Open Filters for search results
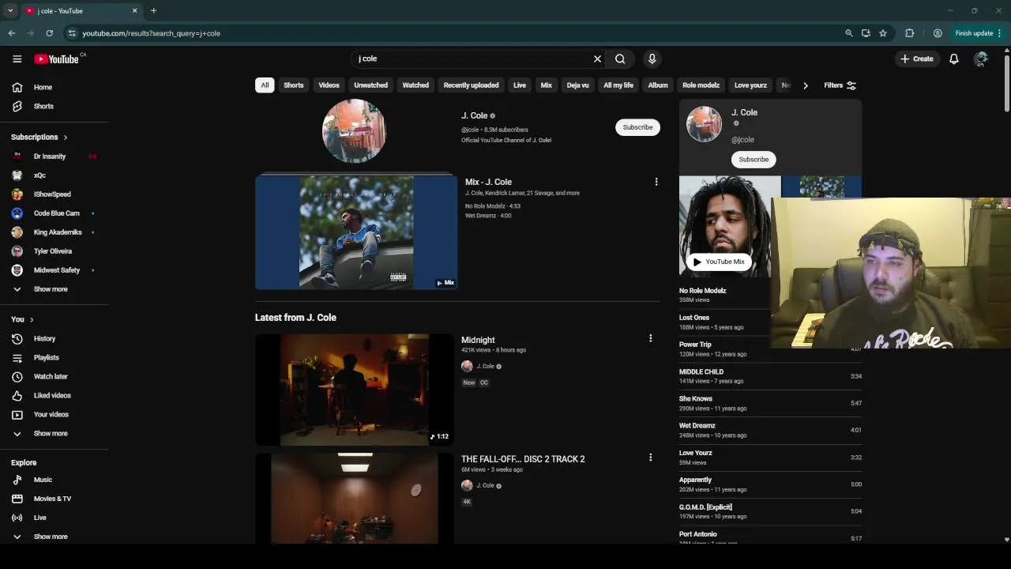This screenshot has height=569, width=1011. pos(840,85)
